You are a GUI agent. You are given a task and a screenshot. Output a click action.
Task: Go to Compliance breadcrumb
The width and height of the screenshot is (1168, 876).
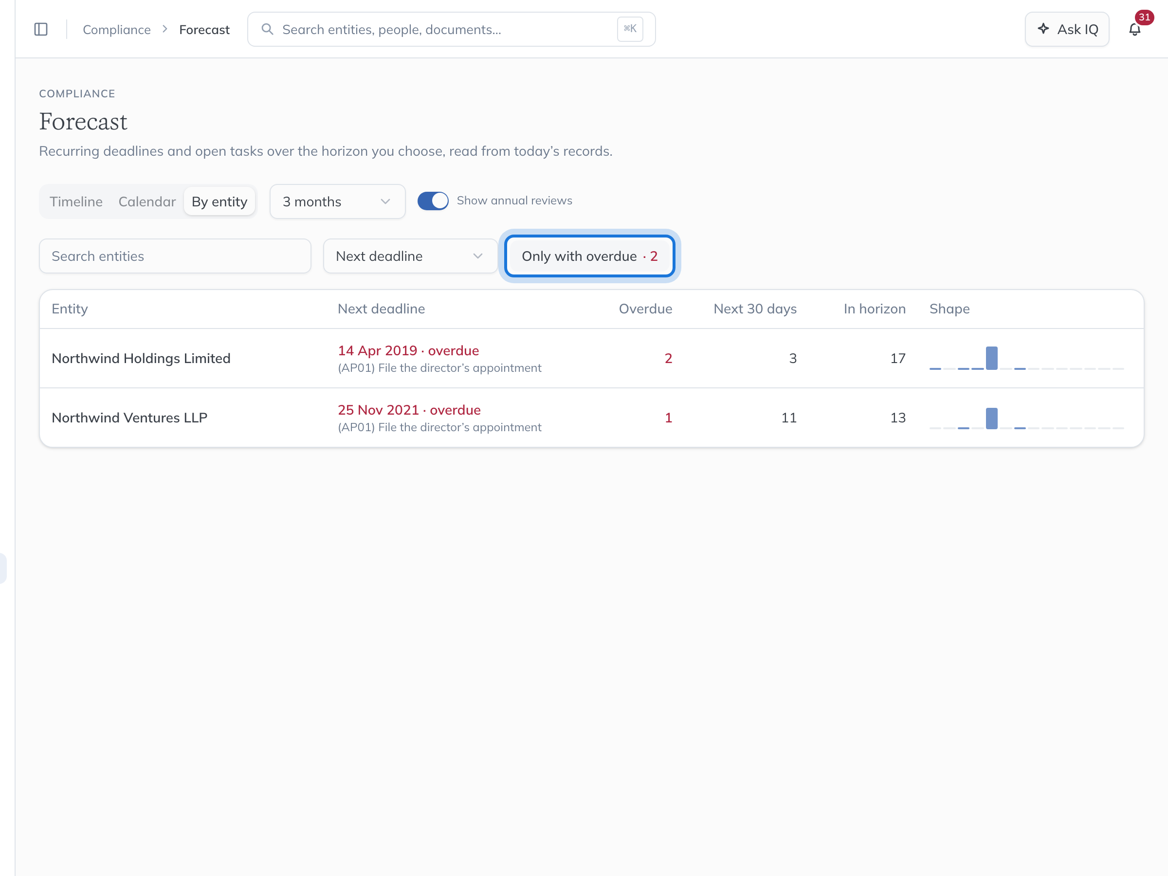pos(117,30)
